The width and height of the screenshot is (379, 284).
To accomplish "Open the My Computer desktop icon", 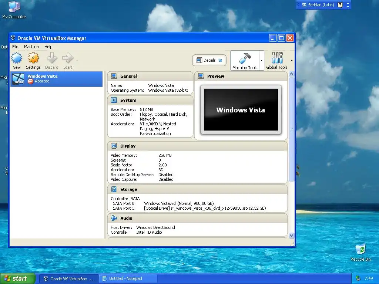I will click(14, 10).
